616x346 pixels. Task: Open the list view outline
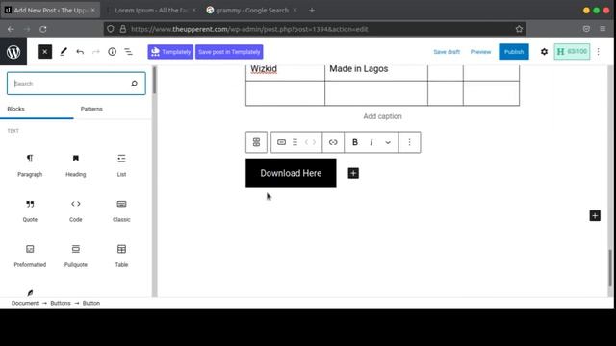(128, 52)
